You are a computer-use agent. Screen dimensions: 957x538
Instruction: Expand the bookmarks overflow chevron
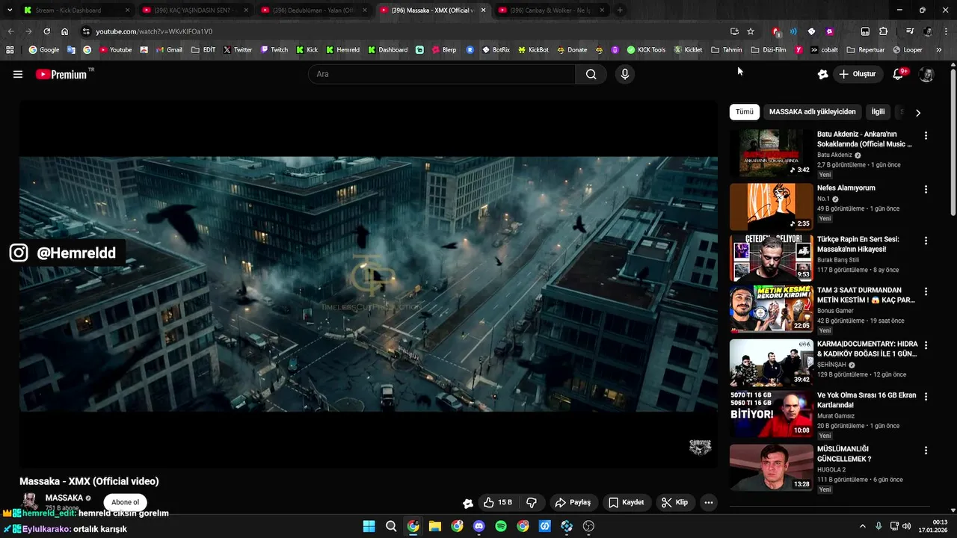(x=939, y=50)
